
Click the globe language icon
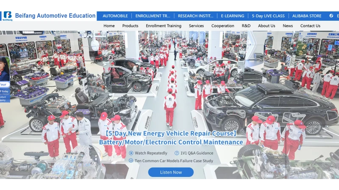click(x=331, y=16)
